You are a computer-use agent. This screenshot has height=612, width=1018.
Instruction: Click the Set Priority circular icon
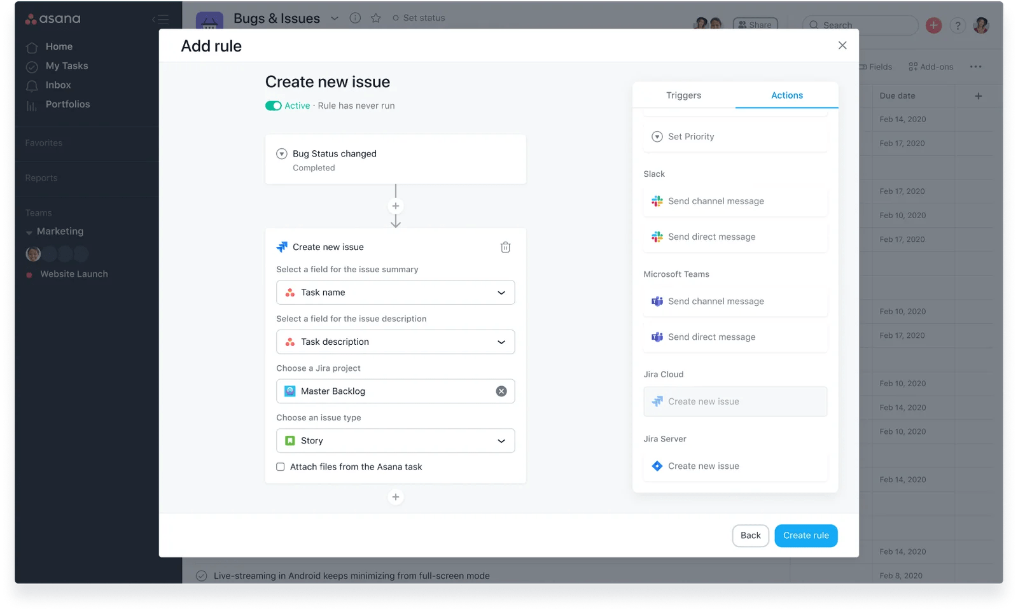click(657, 136)
